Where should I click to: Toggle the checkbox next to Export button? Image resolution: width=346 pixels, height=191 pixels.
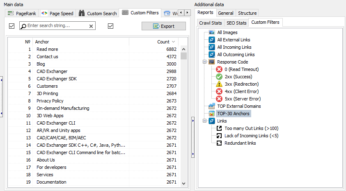point(110,26)
